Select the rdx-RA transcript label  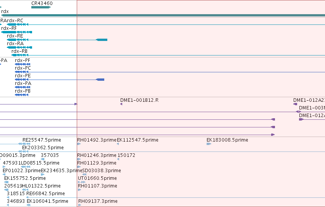tap(15, 44)
